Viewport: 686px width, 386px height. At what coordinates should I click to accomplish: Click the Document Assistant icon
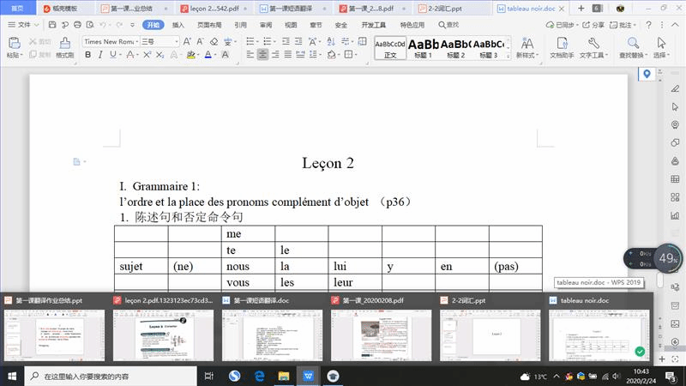point(562,43)
